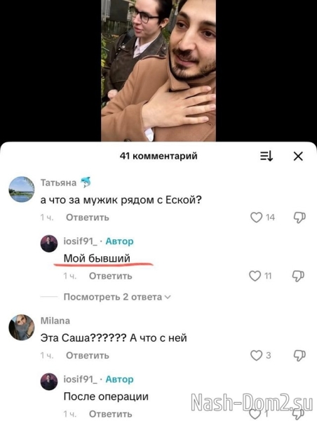The height and width of the screenshot is (421, 317).
Task: Open the comment sort options icon
Action: pos(267,156)
